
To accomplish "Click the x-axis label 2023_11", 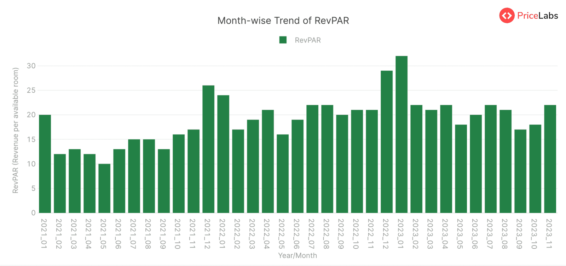I will click(x=549, y=233).
